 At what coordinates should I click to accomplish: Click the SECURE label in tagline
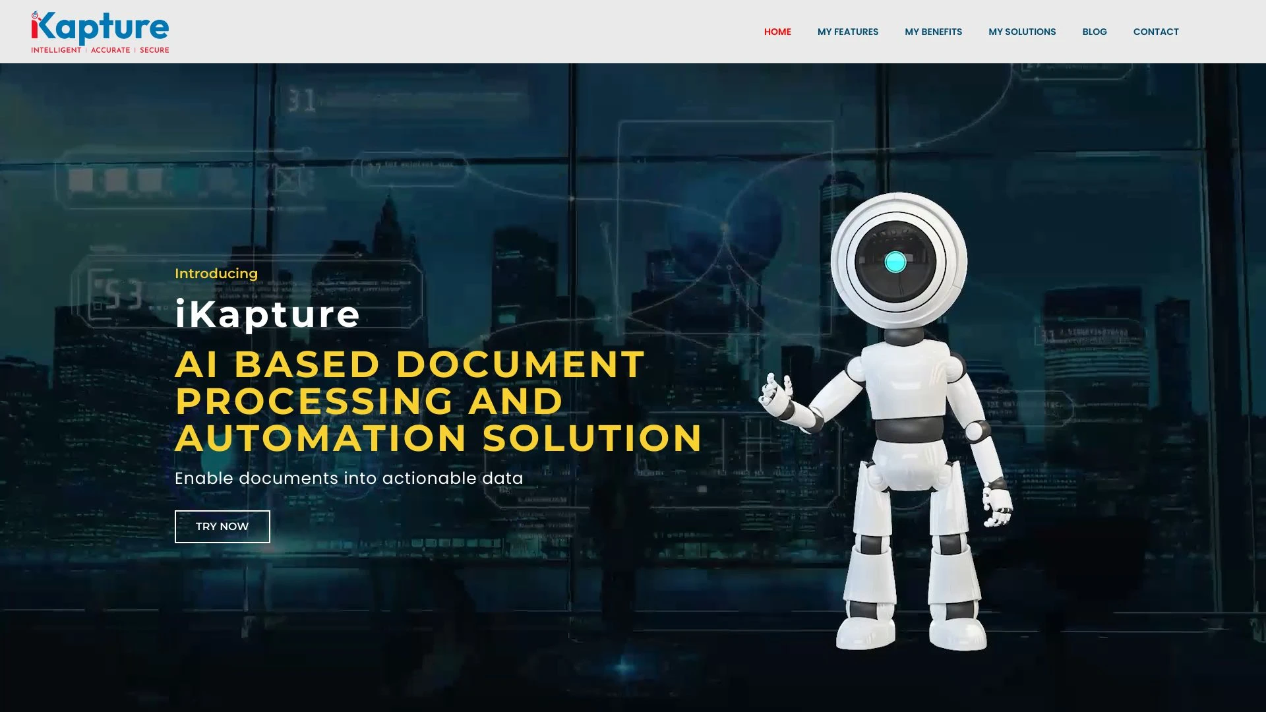154,49
